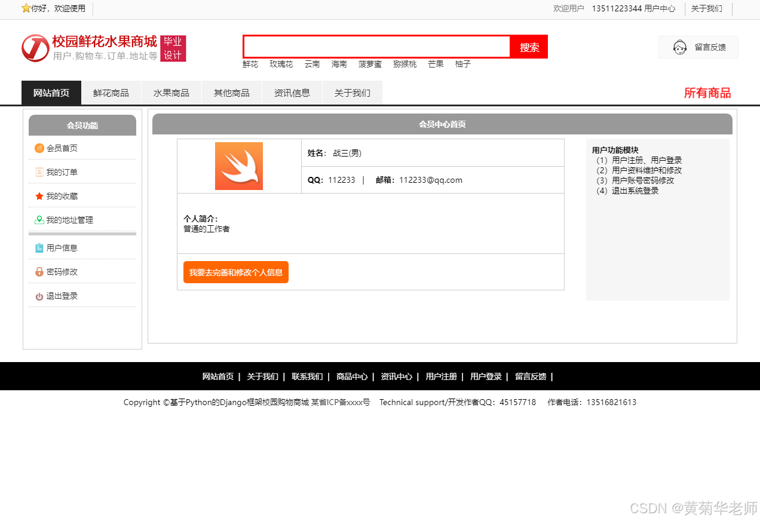Click the orange swift bird avatar image
The height and width of the screenshot is (521, 760).
pos(239,166)
